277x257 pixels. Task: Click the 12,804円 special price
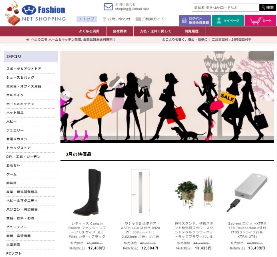150,248
